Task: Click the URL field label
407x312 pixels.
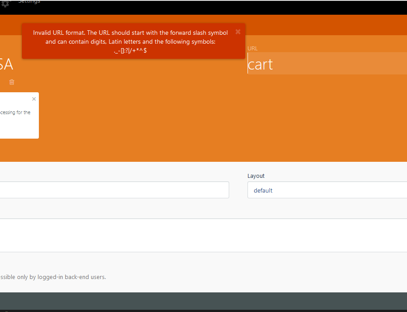Action: tap(252, 48)
